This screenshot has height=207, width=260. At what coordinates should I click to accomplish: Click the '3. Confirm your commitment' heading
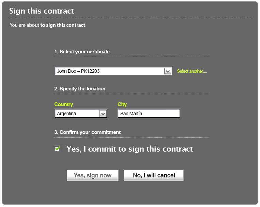coord(87,132)
